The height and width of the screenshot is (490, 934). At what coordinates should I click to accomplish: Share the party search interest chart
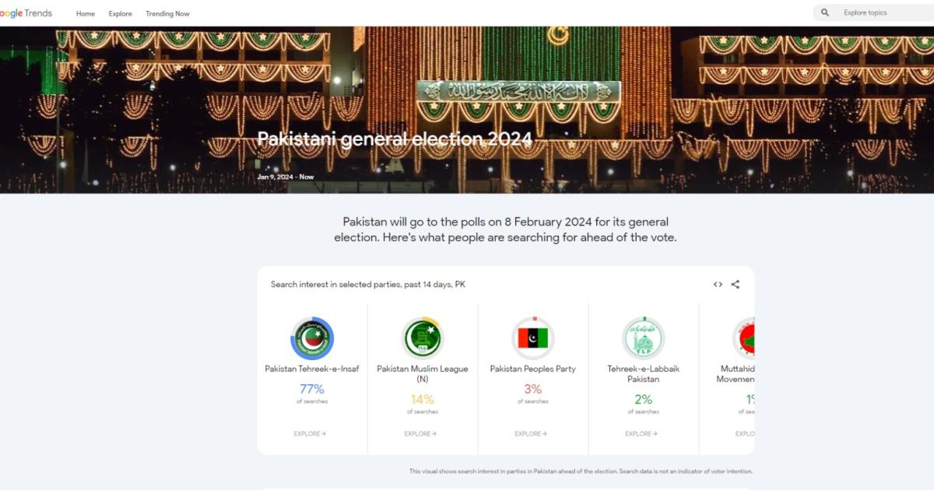click(736, 285)
